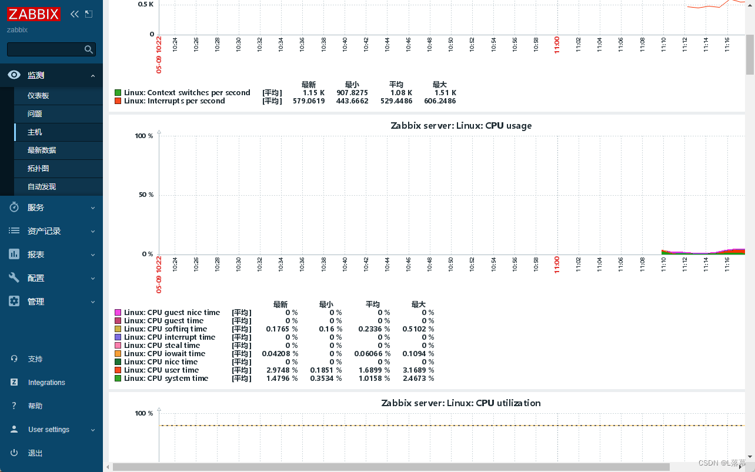
Task: Click the CPU iowait time color swatch
Action: pyautogui.click(x=118, y=354)
